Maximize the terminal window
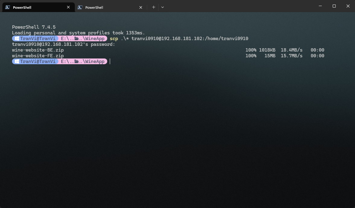This screenshot has height=208, width=355. 334,6
